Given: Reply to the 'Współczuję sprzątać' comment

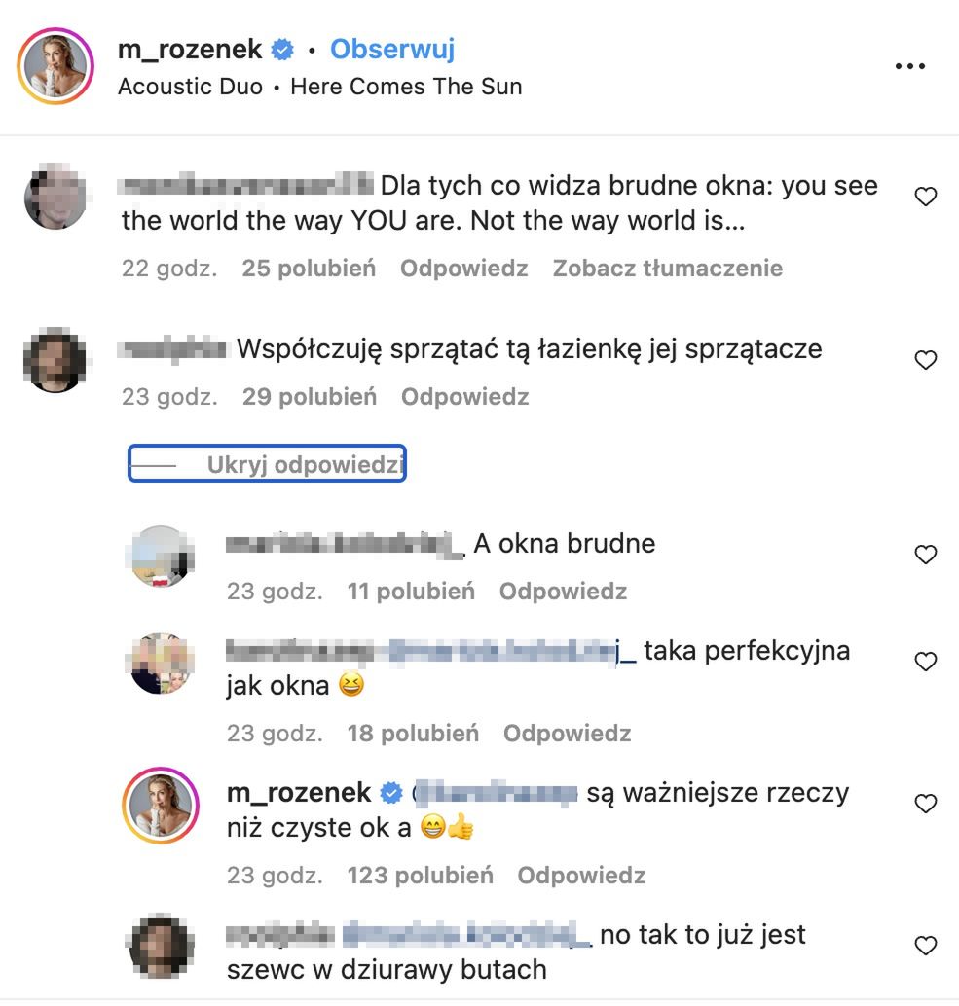Looking at the screenshot, I should (x=464, y=397).
